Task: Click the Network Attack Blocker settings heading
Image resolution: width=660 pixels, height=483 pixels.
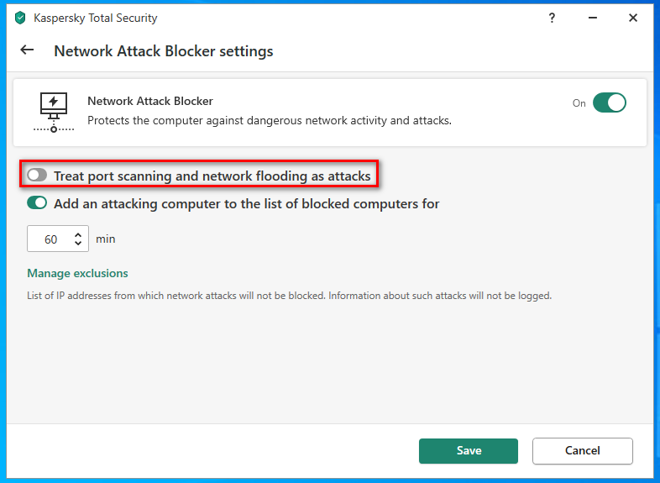Action: tap(164, 51)
